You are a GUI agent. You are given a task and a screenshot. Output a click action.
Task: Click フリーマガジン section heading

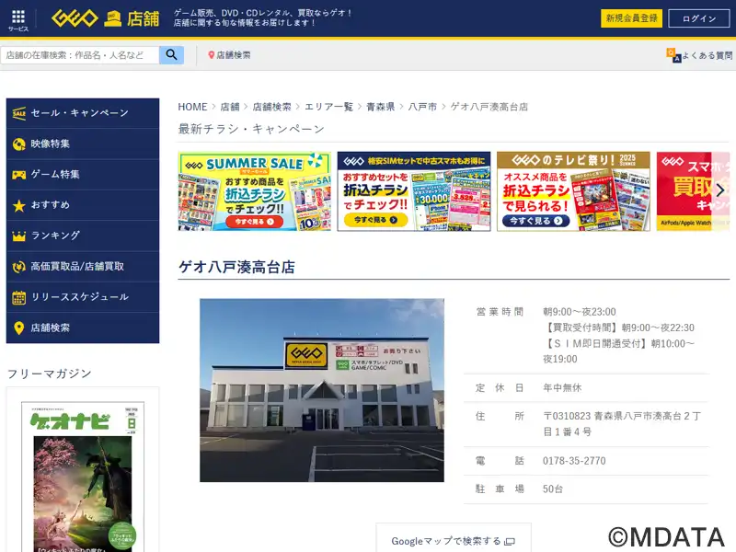click(x=50, y=374)
